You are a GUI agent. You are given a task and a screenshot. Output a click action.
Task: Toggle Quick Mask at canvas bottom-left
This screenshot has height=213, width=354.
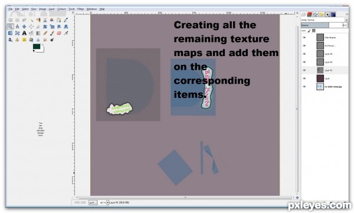tap(73, 198)
